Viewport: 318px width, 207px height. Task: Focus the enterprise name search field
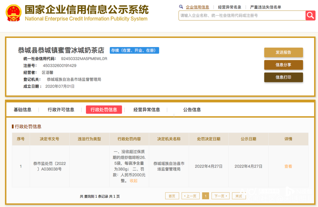click(242, 16)
